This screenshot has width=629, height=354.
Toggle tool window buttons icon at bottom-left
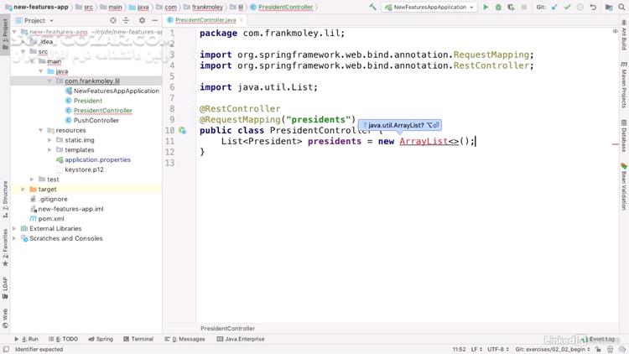tap(6, 350)
